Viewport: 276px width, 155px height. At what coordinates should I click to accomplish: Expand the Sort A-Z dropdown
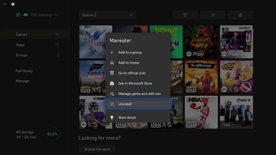108,15
